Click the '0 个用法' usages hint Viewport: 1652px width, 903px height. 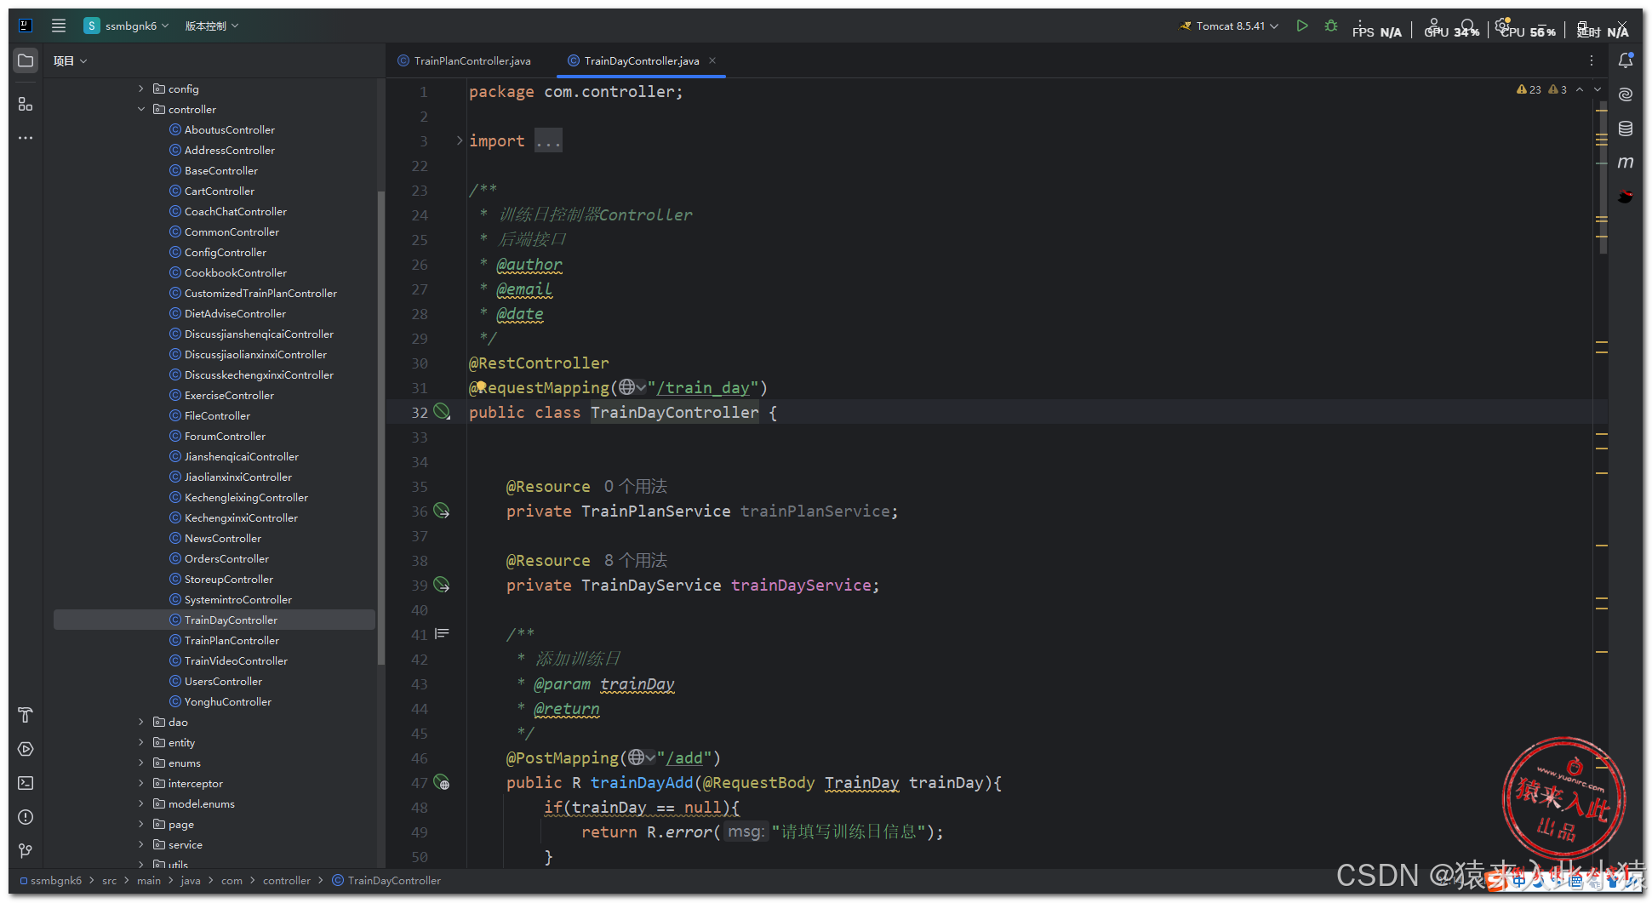click(x=636, y=486)
